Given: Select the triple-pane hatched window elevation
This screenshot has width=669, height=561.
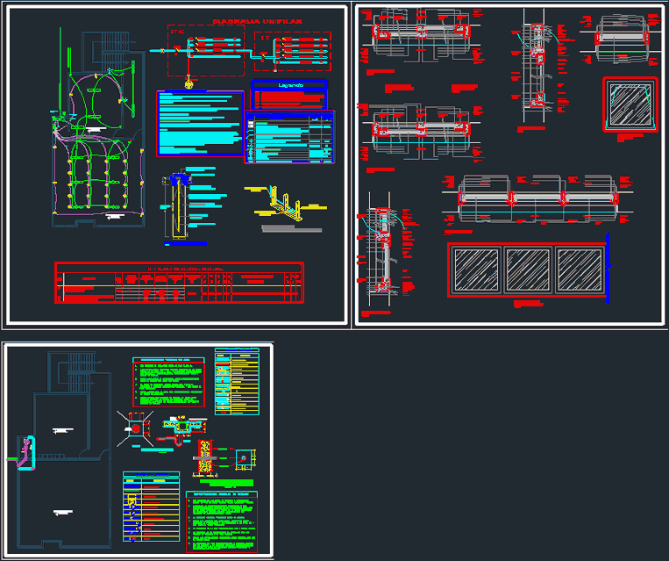Looking at the screenshot, I should 526,270.
